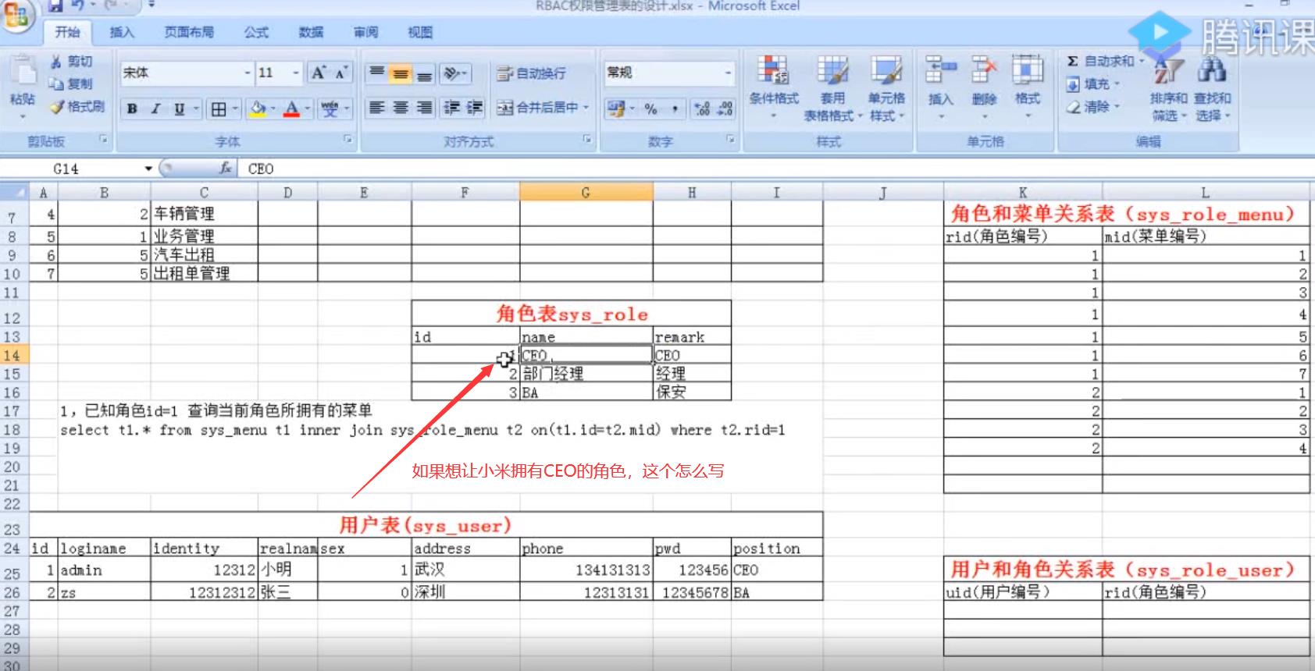Open 单元格样式 cell styles
This screenshot has height=671, width=1315.
tap(886, 87)
